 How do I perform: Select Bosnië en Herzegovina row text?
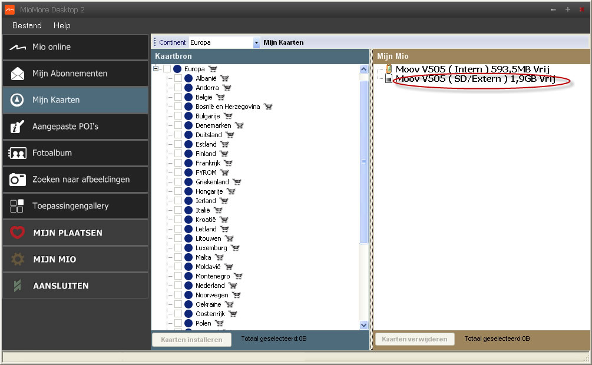[x=227, y=107]
